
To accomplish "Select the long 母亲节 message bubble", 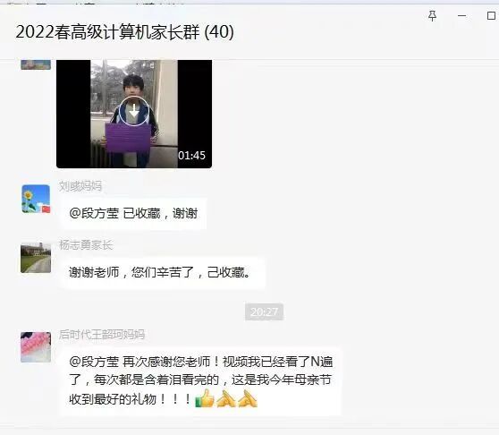I will 201,380.
